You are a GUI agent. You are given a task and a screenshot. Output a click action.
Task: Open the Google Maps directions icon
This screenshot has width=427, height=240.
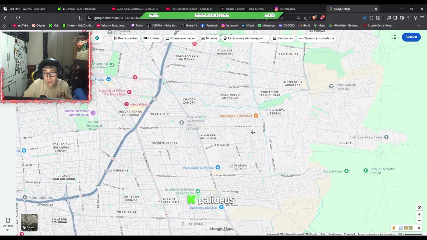tap(97, 38)
